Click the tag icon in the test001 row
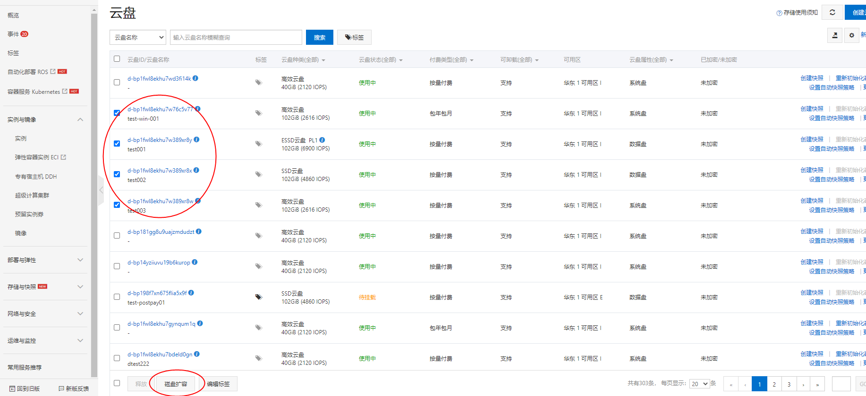The height and width of the screenshot is (396, 866). click(259, 144)
